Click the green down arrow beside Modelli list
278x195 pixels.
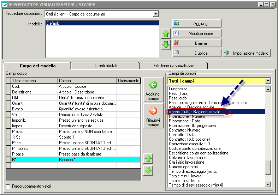pos(166,44)
